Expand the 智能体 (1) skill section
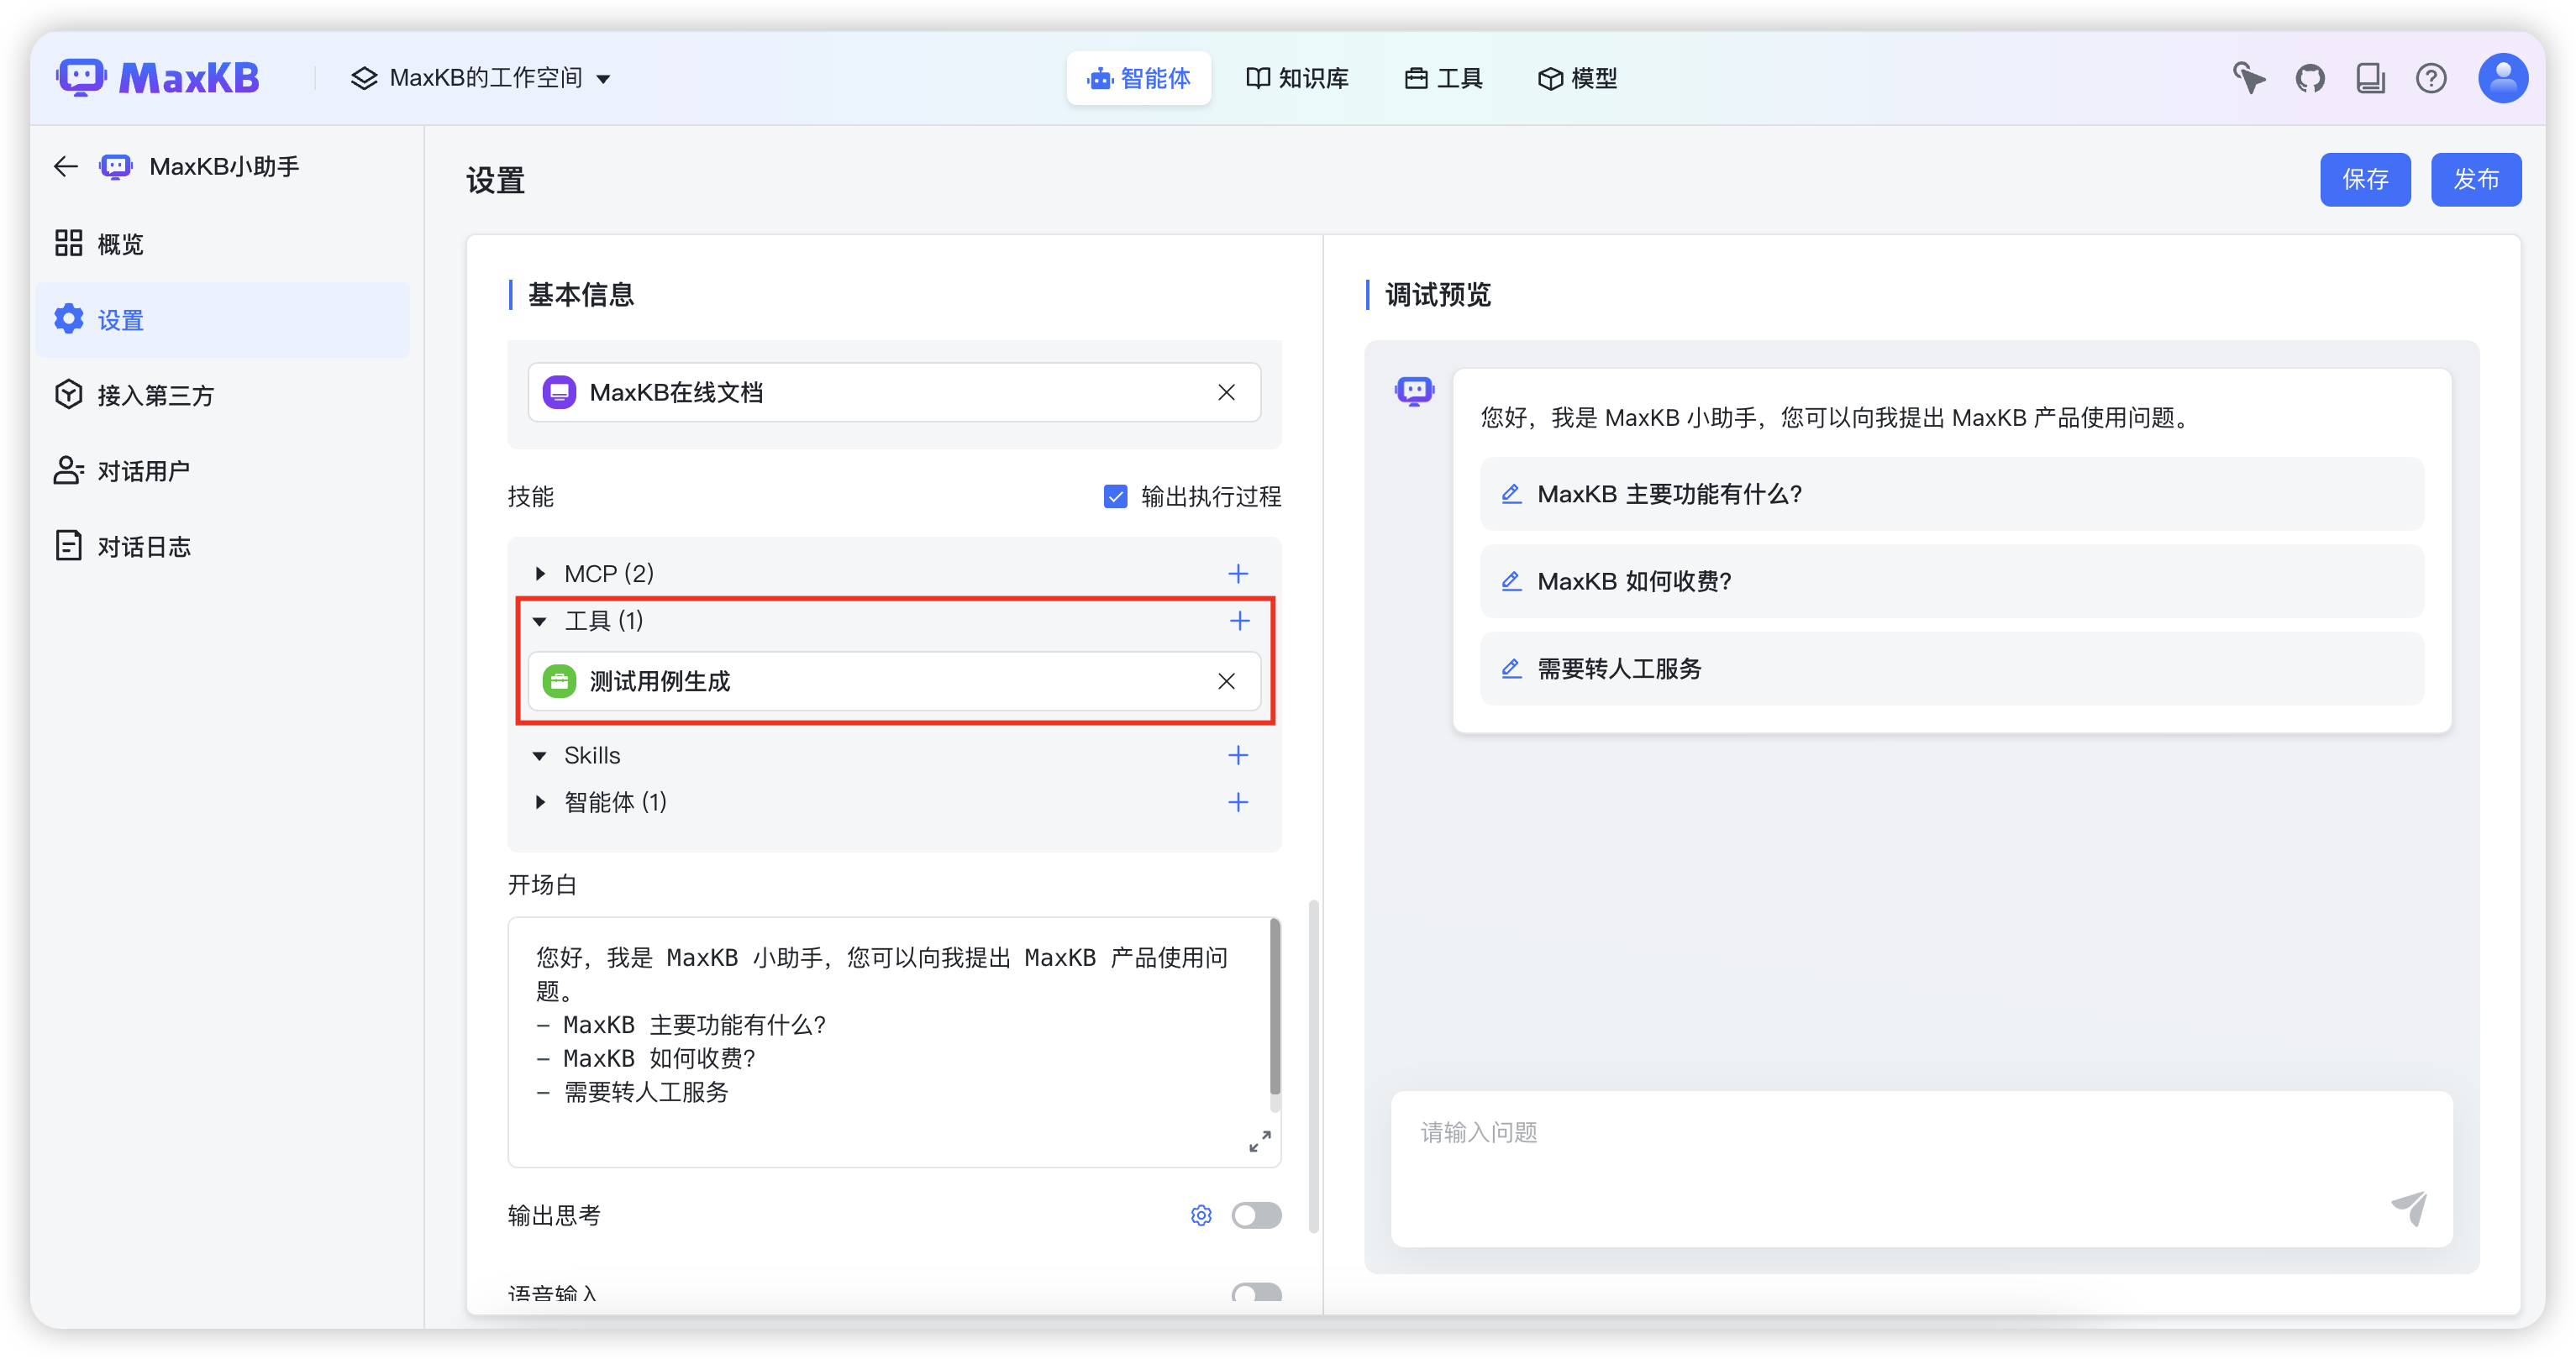Viewport: 2576px width, 1359px height. (x=540, y=802)
